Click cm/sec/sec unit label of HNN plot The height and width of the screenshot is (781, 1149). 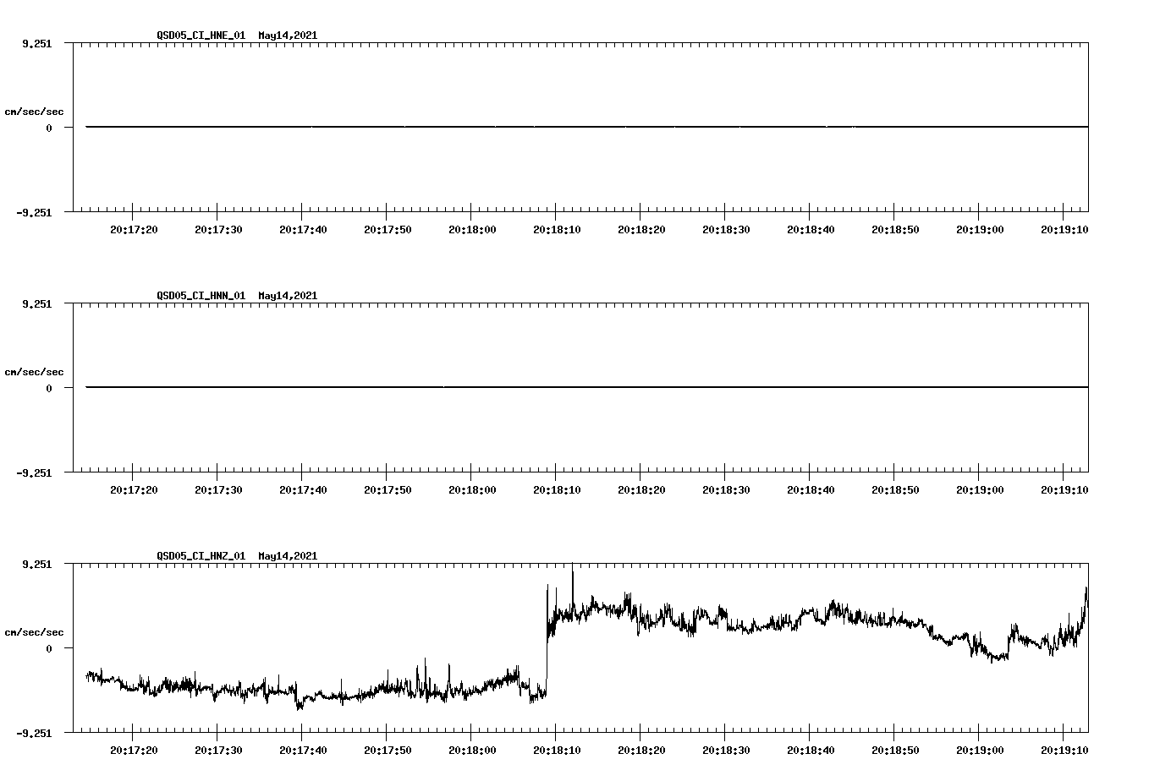coord(35,372)
